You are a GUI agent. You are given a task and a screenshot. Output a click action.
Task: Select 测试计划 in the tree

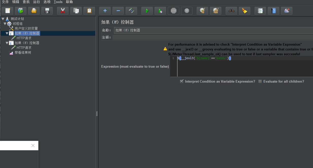pyautogui.click(x=17, y=19)
